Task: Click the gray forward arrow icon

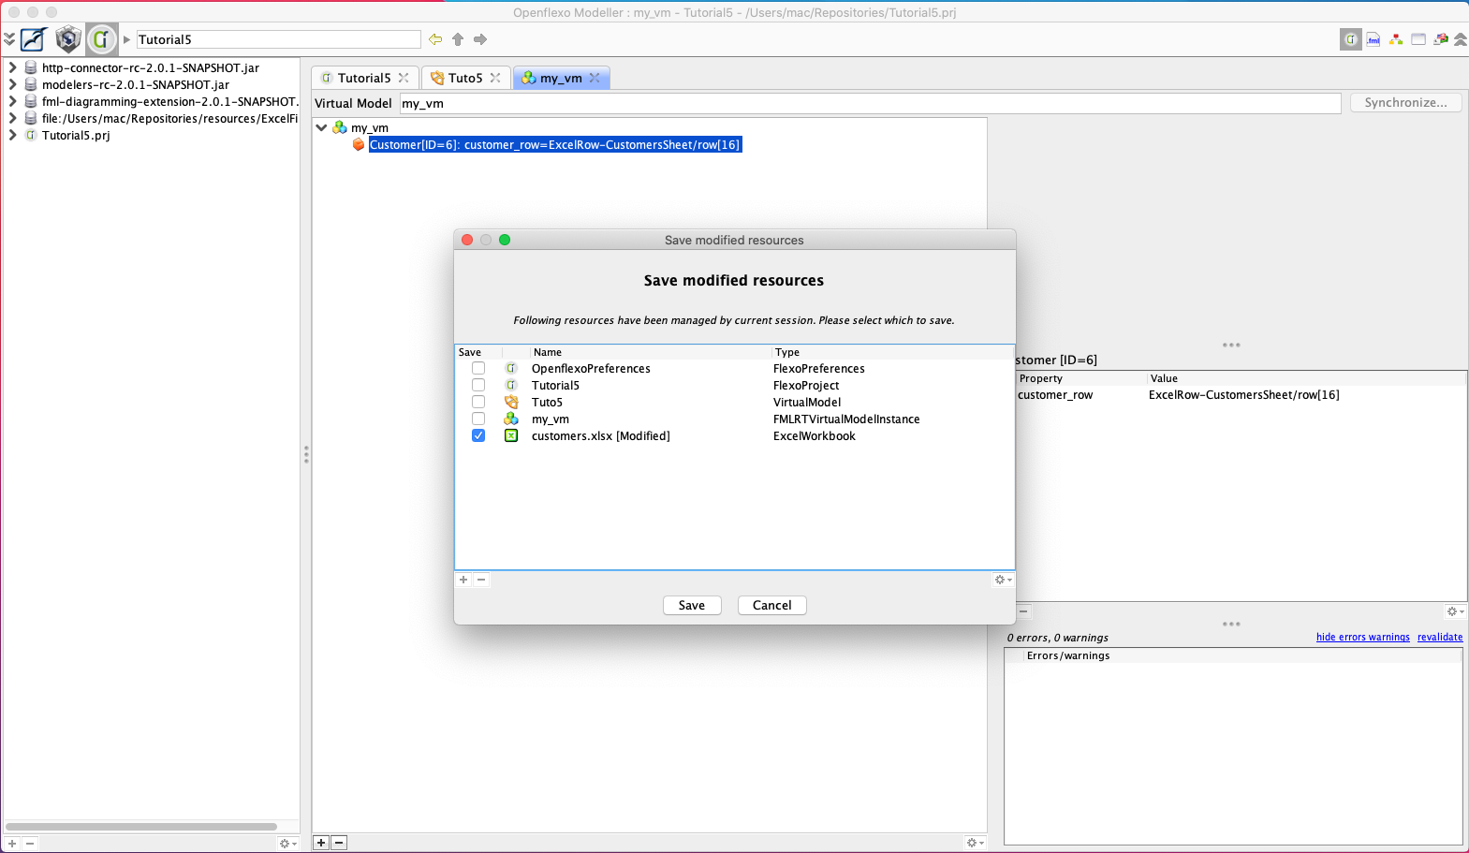Action: [x=480, y=39]
